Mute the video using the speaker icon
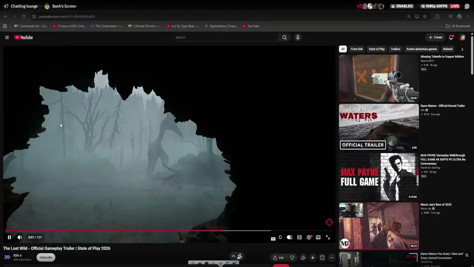 pyautogui.click(x=20, y=237)
